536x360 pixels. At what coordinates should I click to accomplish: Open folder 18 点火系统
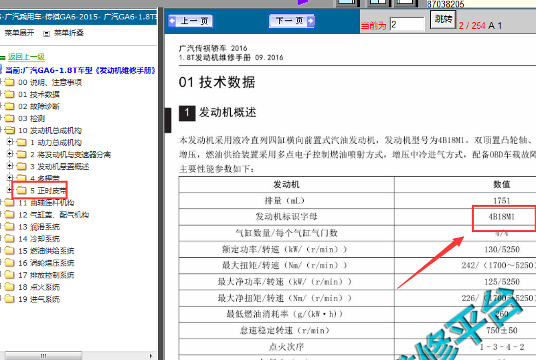(39, 287)
